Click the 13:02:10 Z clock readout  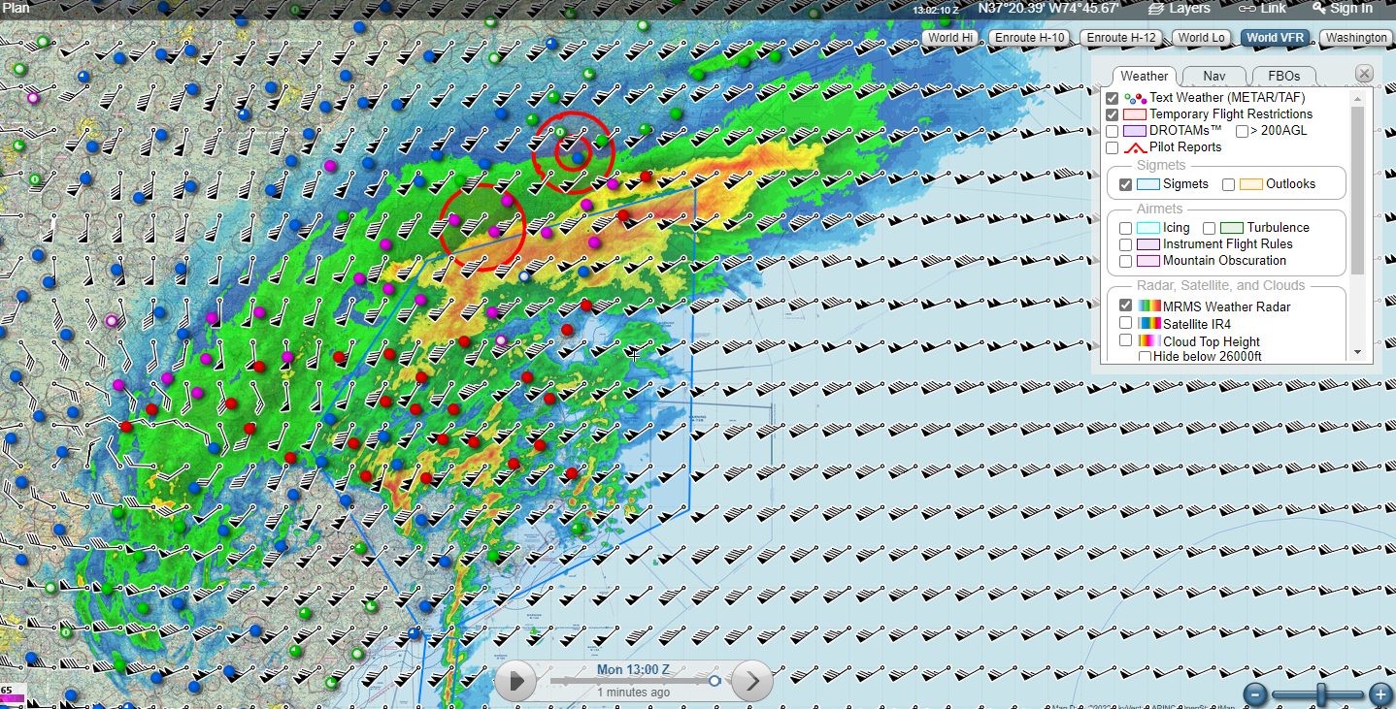pyautogui.click(x=935, y=10)
